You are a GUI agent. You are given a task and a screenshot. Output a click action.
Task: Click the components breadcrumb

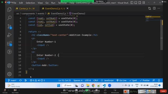pyautogui.click(x=28, y=14)
